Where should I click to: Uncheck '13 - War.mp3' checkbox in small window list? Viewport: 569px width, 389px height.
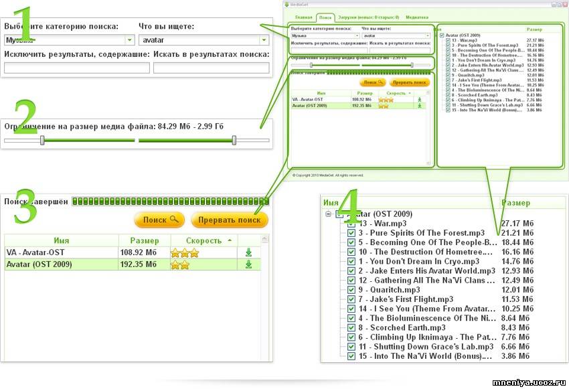(x=448, y=40)
